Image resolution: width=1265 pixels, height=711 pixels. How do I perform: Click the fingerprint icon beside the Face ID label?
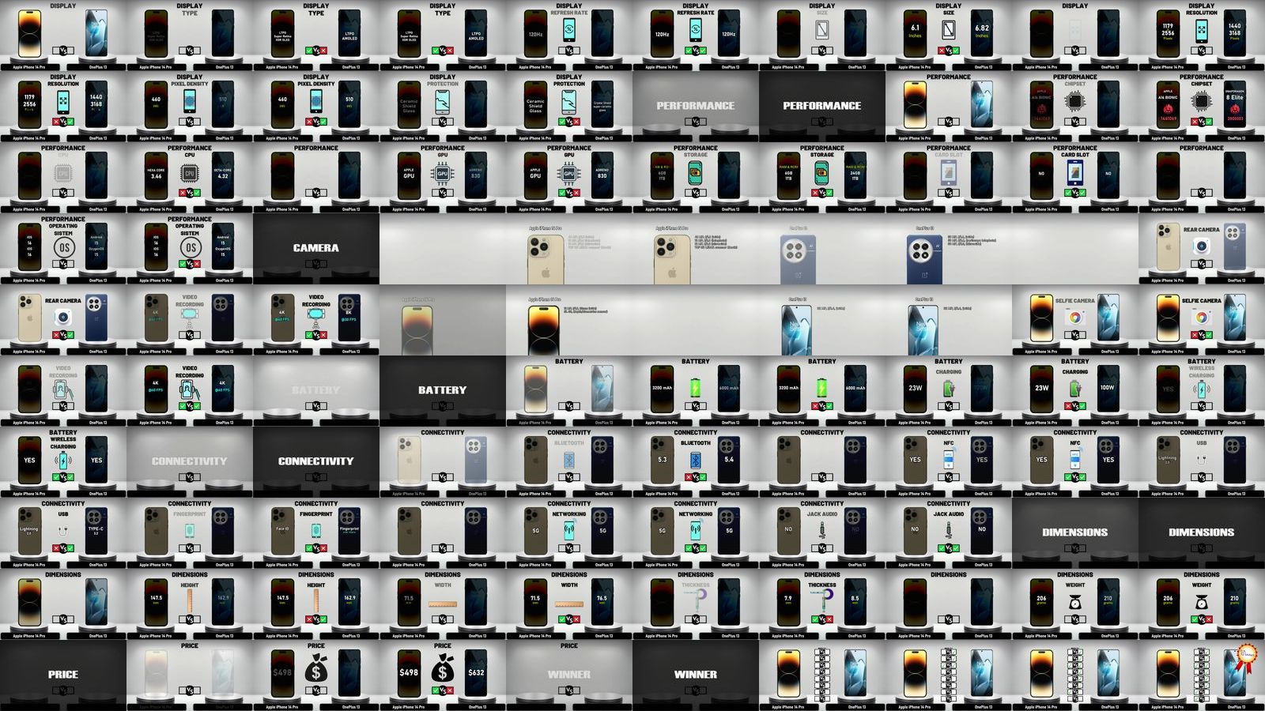(315, 530)
